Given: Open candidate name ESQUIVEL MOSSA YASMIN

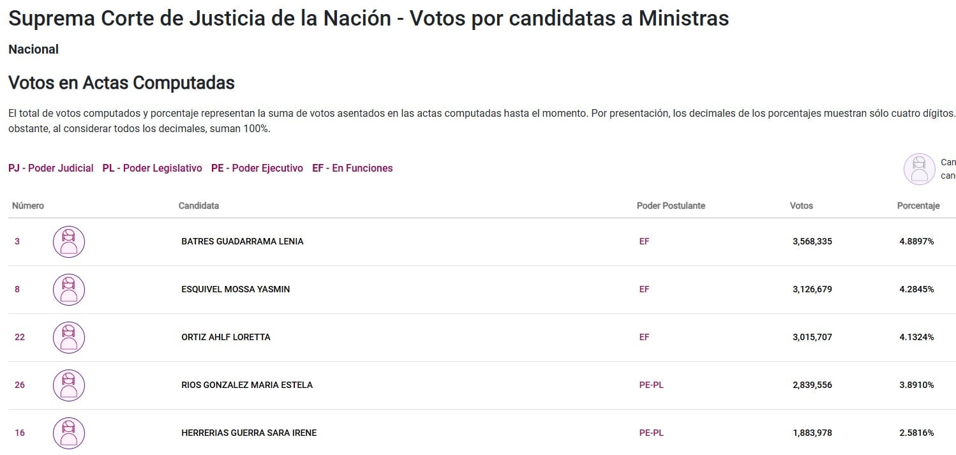Looking at the screenshot, I should [235, 290].
